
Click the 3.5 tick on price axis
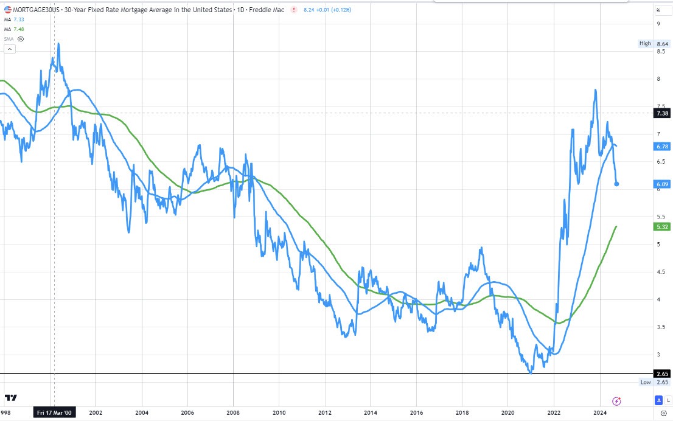pos(661,327)
